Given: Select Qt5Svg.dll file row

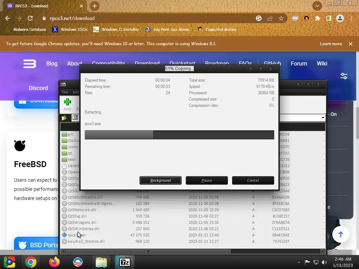Looking at the screenshot, I should coord(192,216).
